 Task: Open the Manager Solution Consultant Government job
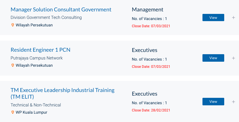61,9
